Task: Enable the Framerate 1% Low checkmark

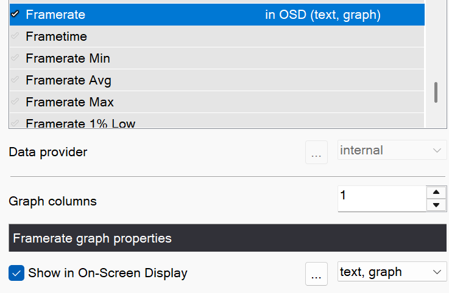Action: click(15, 123)
